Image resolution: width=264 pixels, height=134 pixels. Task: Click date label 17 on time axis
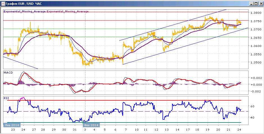tap(188, 130)
